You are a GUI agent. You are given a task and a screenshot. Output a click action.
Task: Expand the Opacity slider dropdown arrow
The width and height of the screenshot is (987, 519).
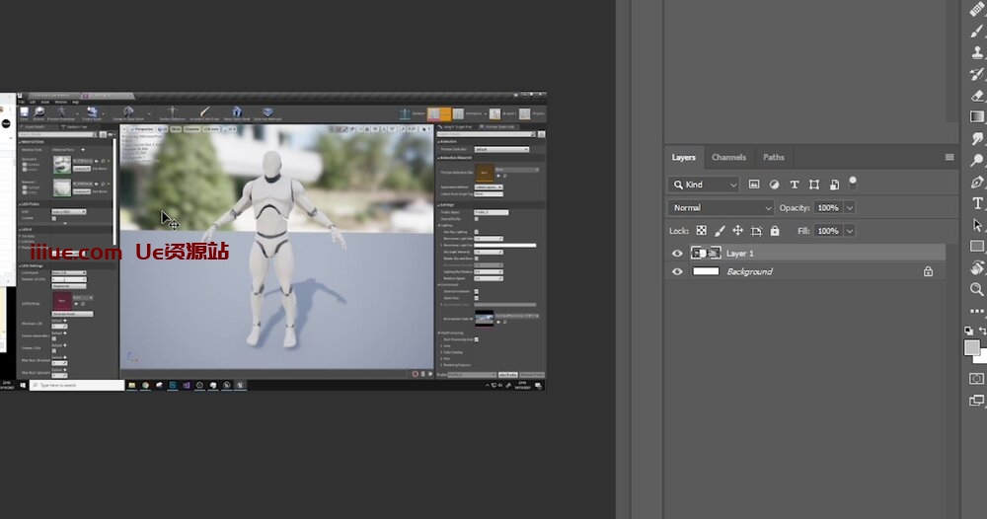click(x=849, y=208)
